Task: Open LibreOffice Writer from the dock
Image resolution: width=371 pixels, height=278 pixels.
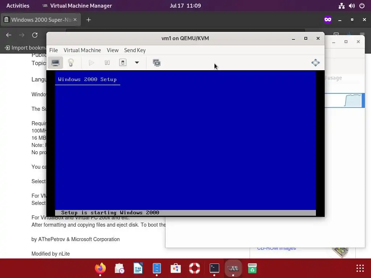Action: click(138, 268)
